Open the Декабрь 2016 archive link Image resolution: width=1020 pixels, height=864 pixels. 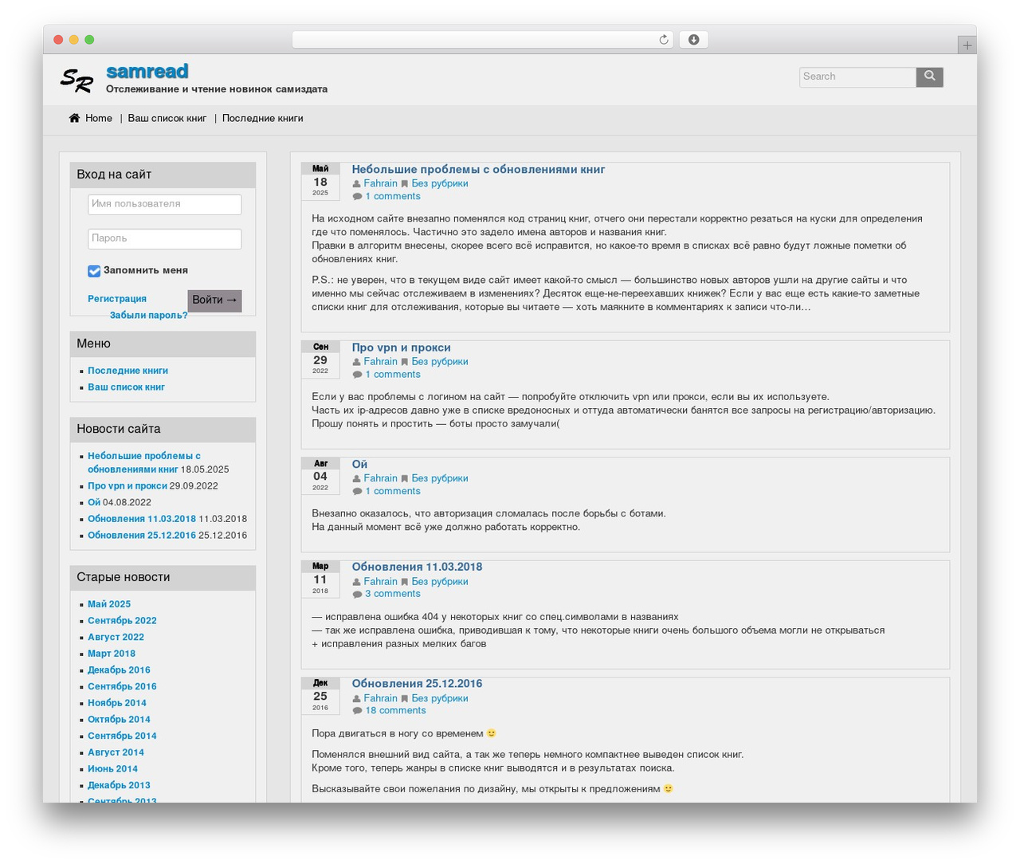pyautogui.click(x=119, y=670)
